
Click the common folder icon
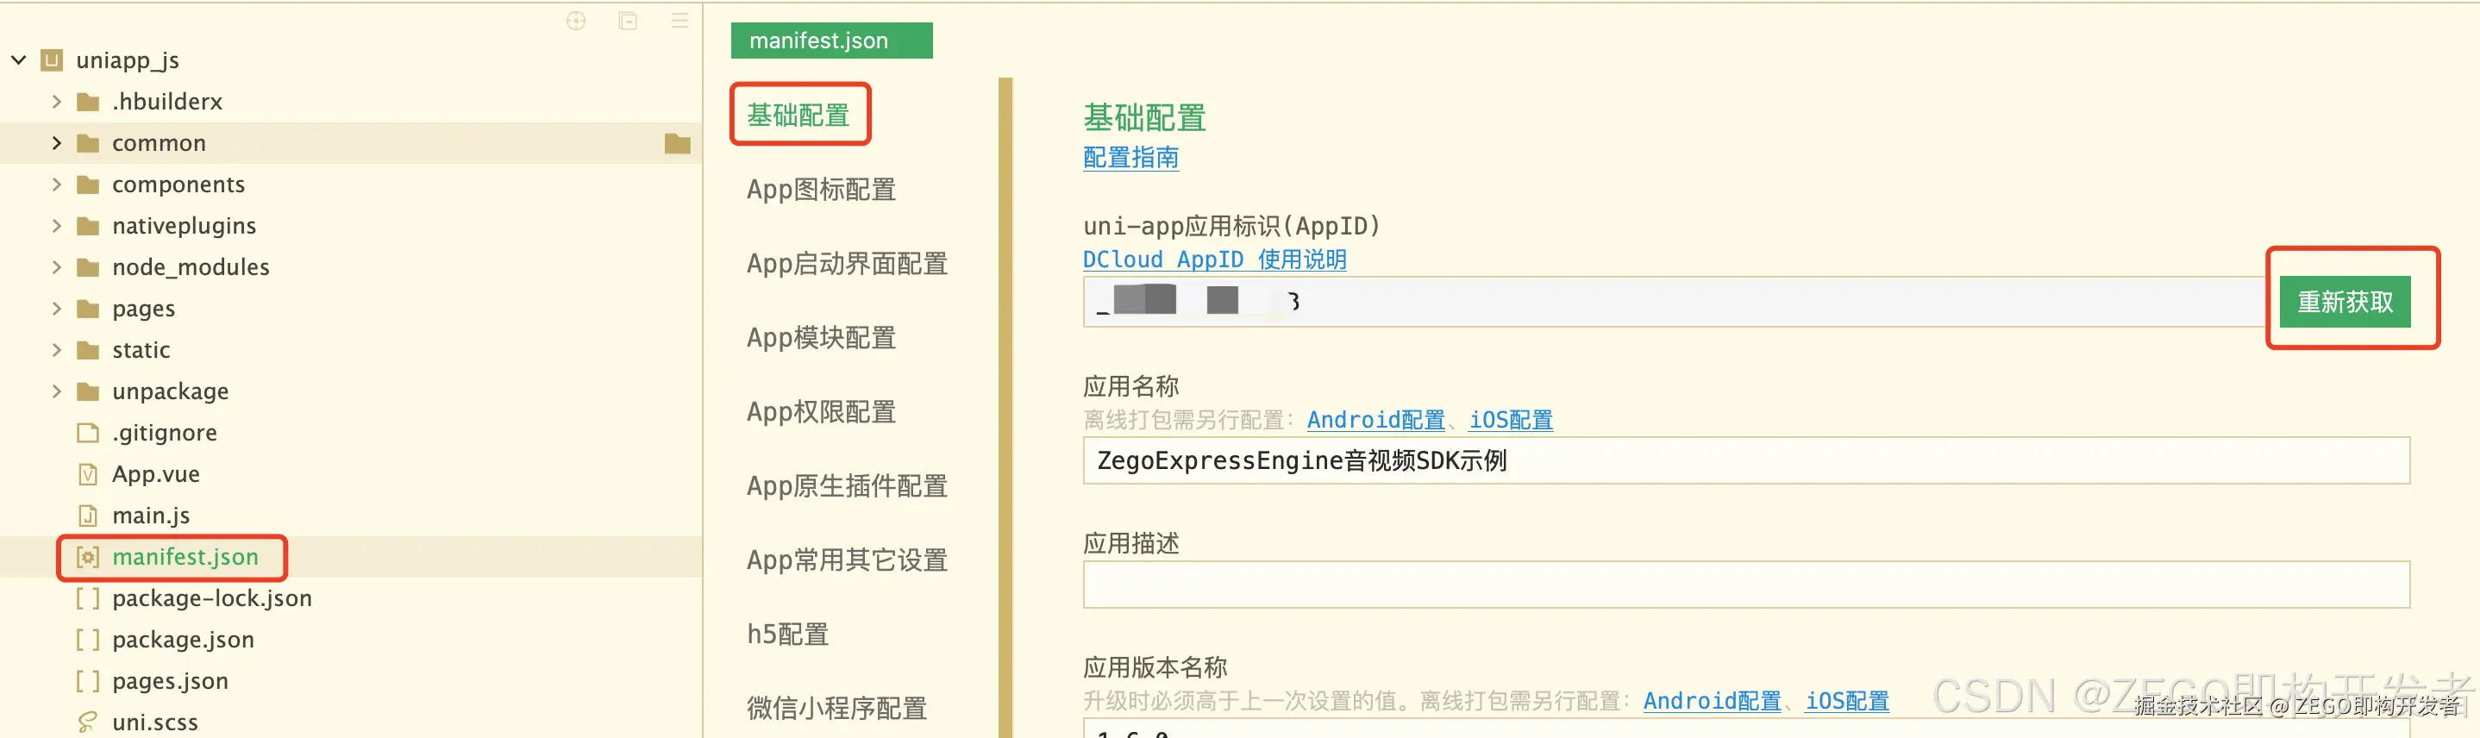pyautogui.click(x=88, y=143)
